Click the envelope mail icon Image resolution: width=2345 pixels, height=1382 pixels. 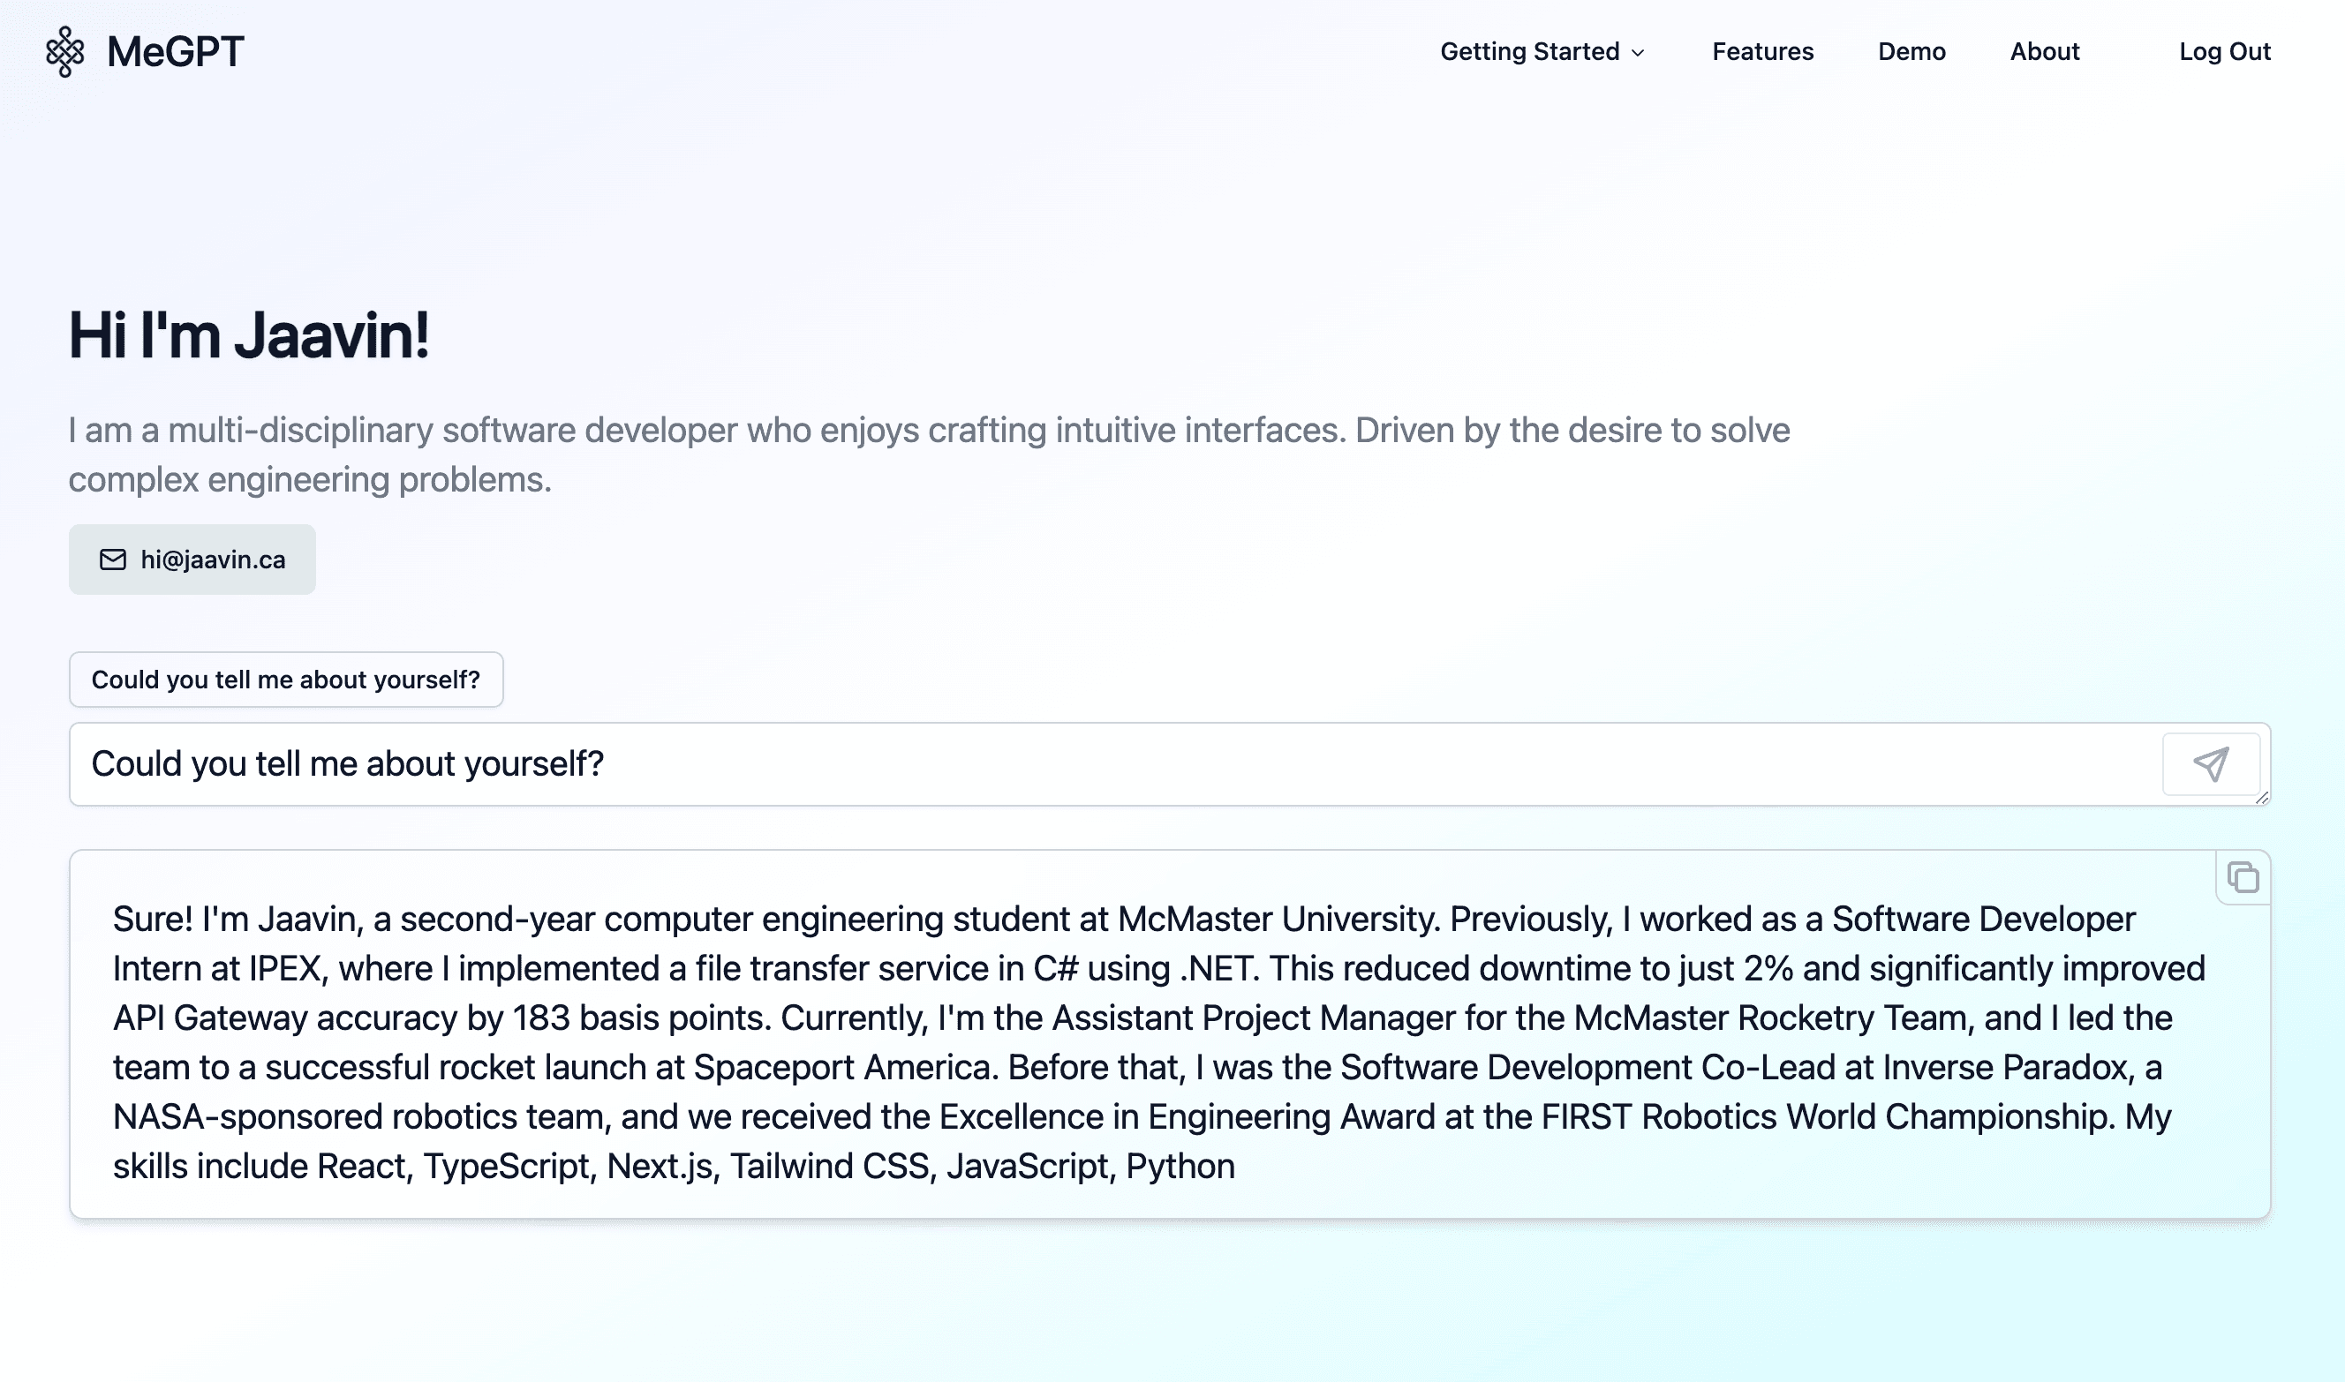pos(113,559)
